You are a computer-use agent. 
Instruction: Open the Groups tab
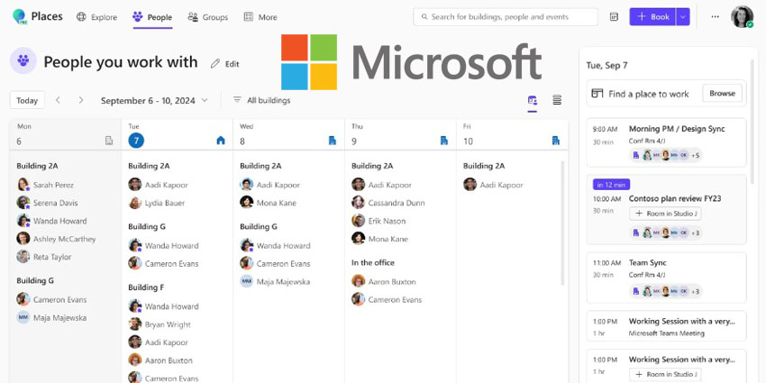click(208, 17)
